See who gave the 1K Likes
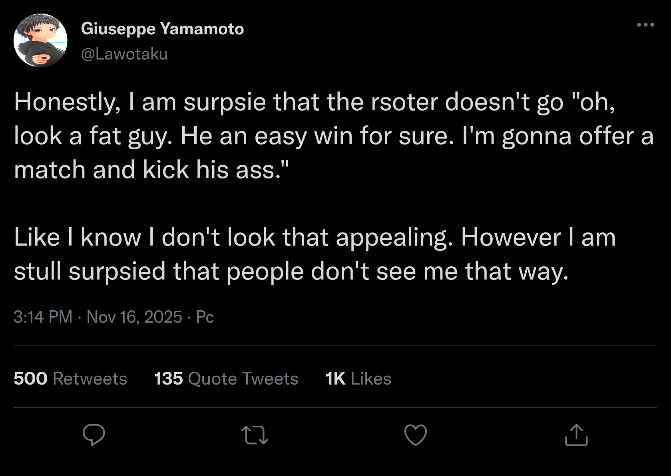671x476 pixels. click(358, 379)
